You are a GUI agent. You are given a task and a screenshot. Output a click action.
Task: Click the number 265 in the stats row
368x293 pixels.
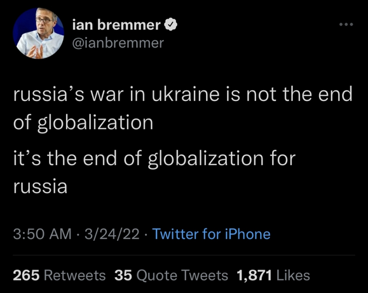point(26,275)
